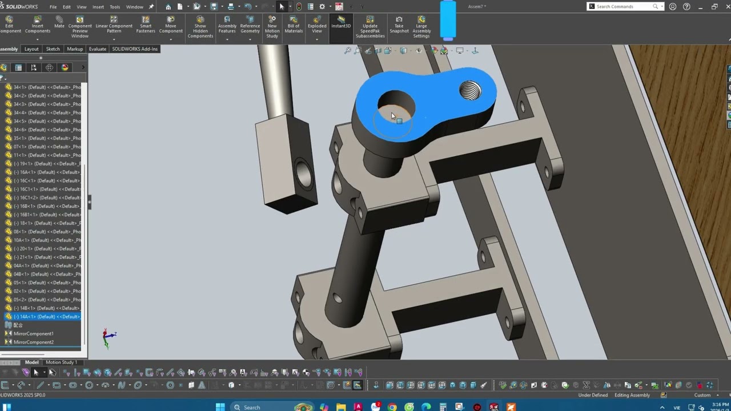The height and width of the screenshot is (411, 731).
Task: Click Update SpeedPak Subassemblies
Action: [370, 27]
